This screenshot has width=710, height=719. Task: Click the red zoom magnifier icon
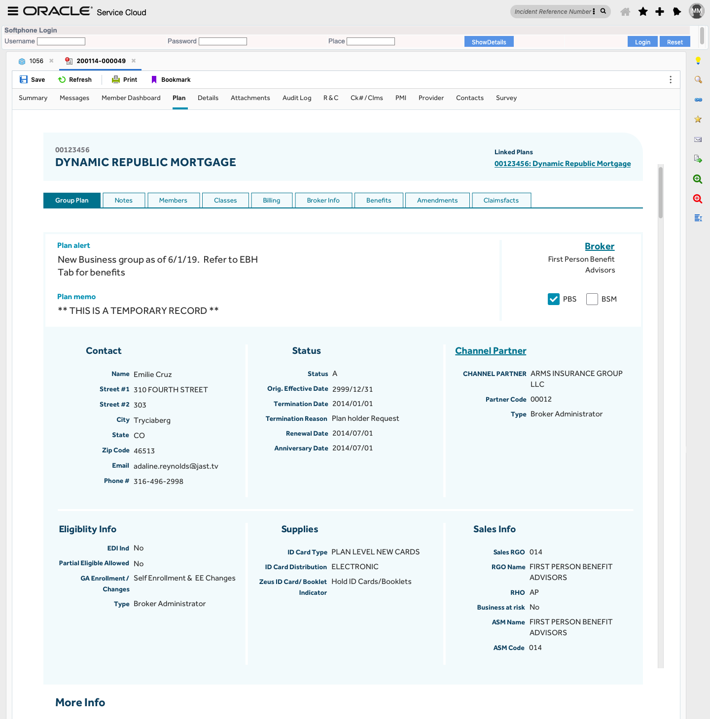coord(698,199)
